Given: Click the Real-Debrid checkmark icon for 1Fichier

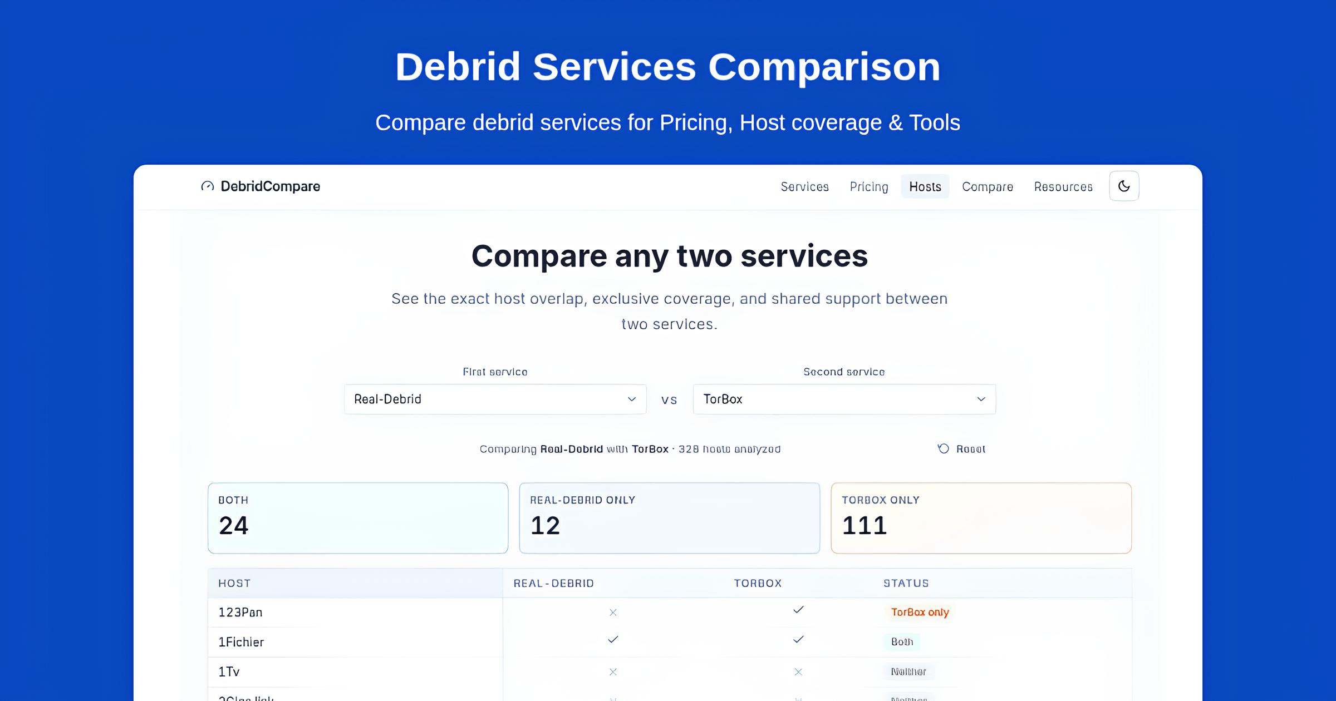Looking at the screenshot, I should point(613,639).
